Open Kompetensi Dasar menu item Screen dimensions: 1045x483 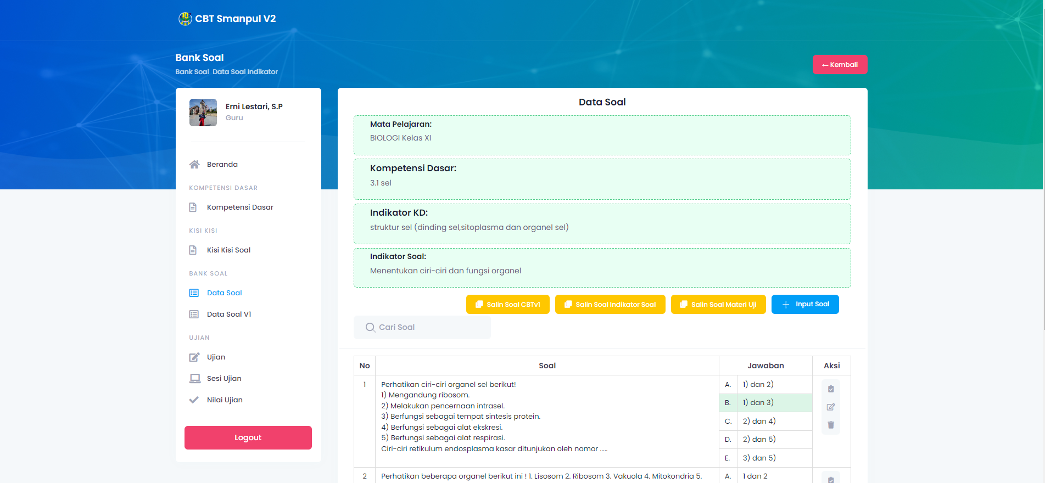point(239,207)
